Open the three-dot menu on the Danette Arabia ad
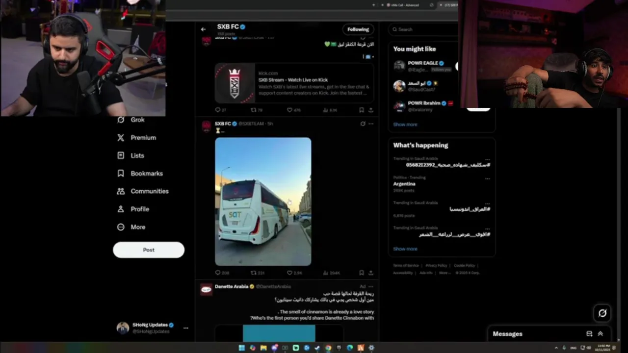Viewport: 628px width, 353px height. pyautogui.click(x=371, y=286)
